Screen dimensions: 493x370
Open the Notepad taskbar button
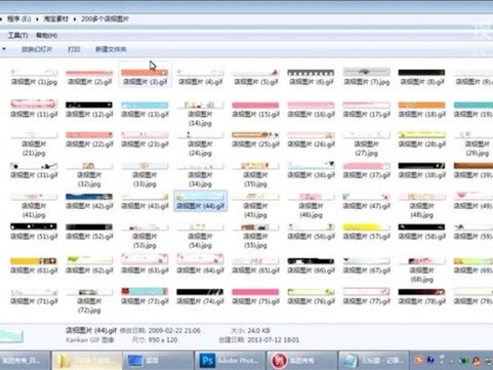[x=373, y=361]
